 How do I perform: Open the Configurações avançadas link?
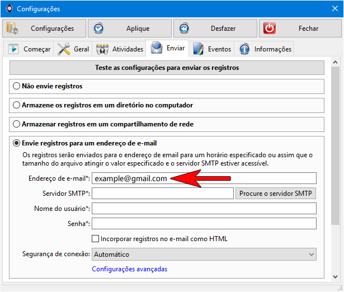[129, 269]
